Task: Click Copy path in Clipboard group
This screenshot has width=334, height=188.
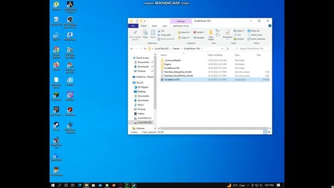Action: (x=164, y=35)
